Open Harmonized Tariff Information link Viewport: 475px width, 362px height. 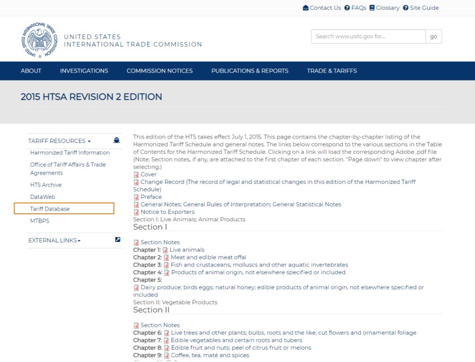[69, 153]
